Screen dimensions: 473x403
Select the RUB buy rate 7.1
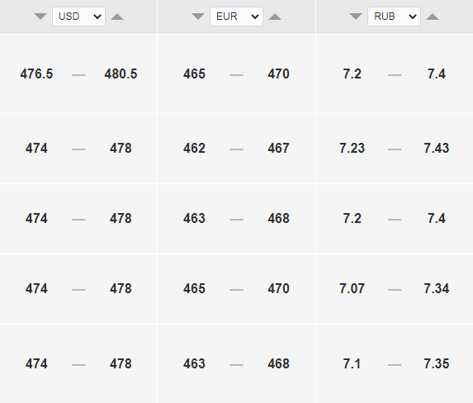point(352,363)
